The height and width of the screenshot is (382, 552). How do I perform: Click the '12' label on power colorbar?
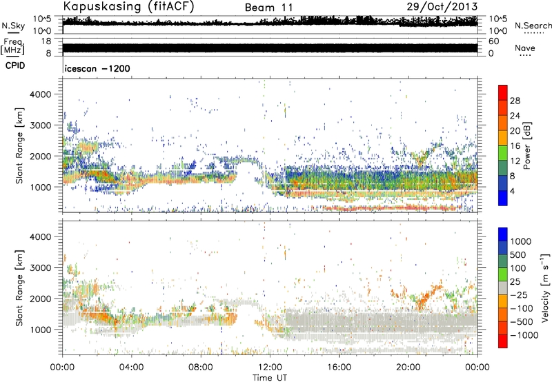[x=515, y=161]
